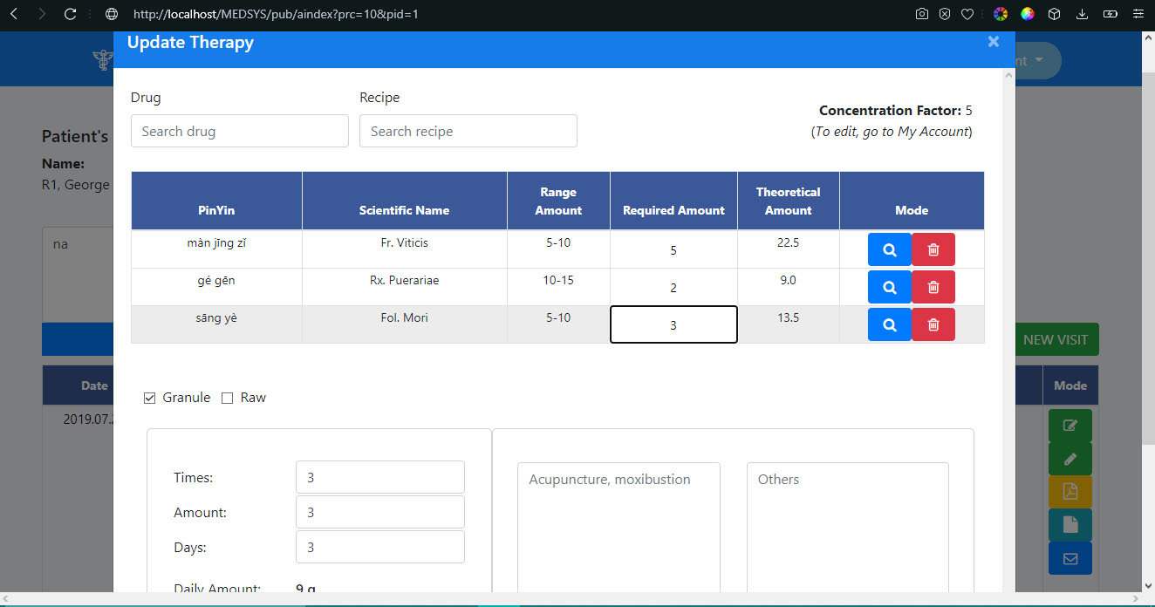The width and height of the screenshot is (1155, 607).
Task: Close the Update Therapy dialog
Action: 993,42
